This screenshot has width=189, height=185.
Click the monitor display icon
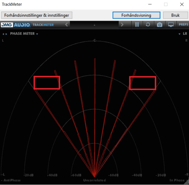point(171,25)
